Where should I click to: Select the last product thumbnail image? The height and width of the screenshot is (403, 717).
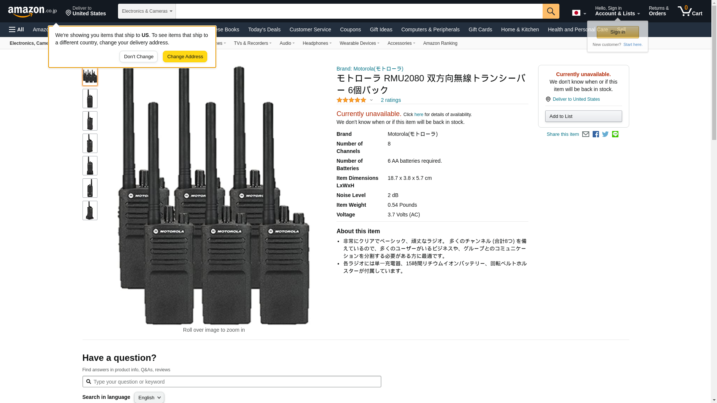point(90,210)
